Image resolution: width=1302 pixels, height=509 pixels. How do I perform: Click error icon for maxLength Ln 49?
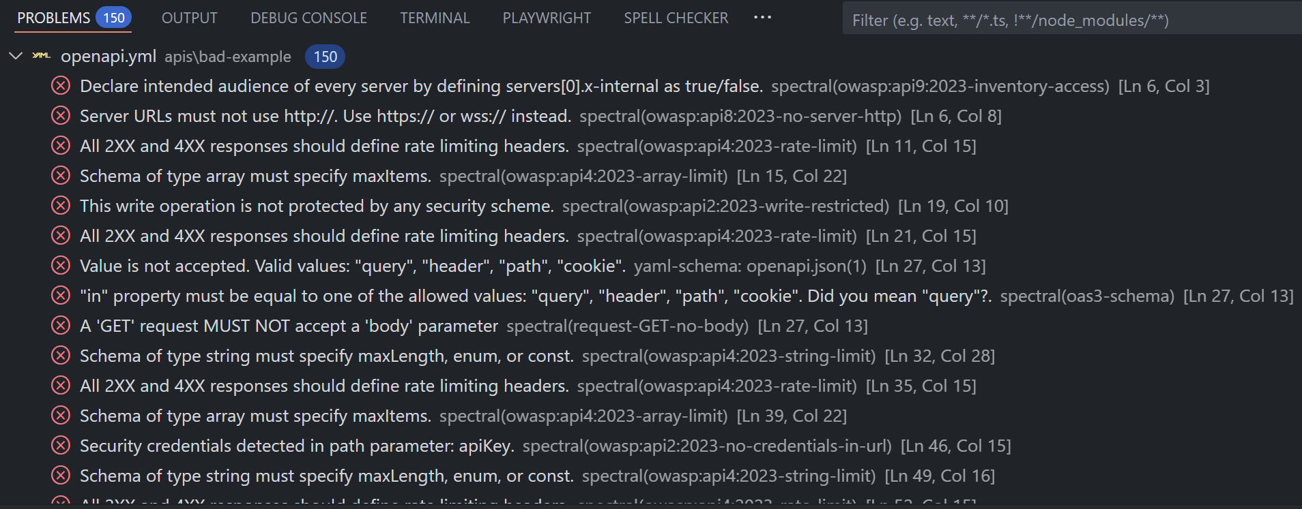pos(61,476)
